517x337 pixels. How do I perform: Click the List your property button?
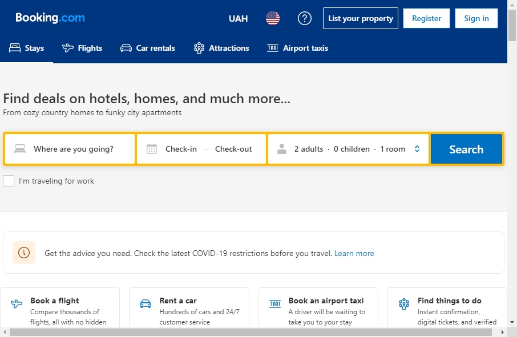click(x=361, y=18)
